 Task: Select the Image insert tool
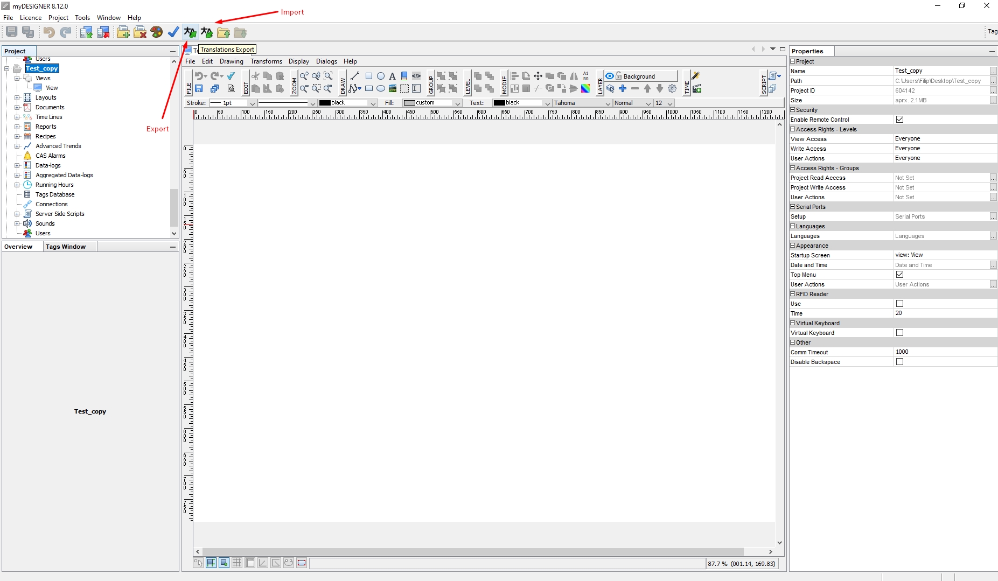coord(393,88)
